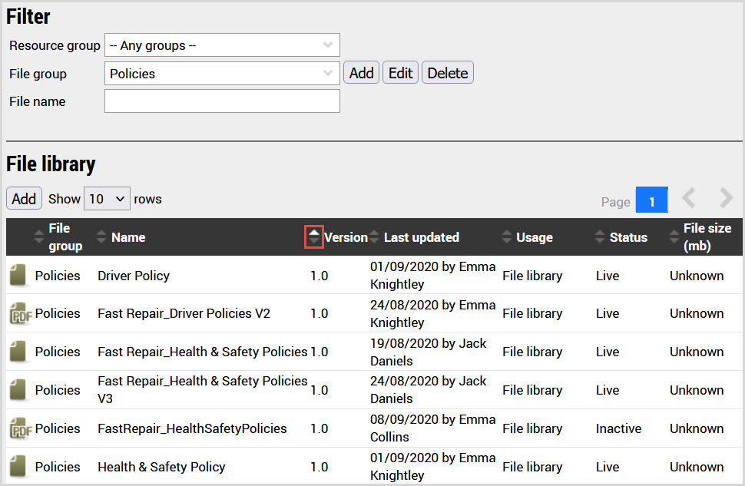Open the File group Policies dropdown
Screen dimensions: 745x486
[222, 74]
